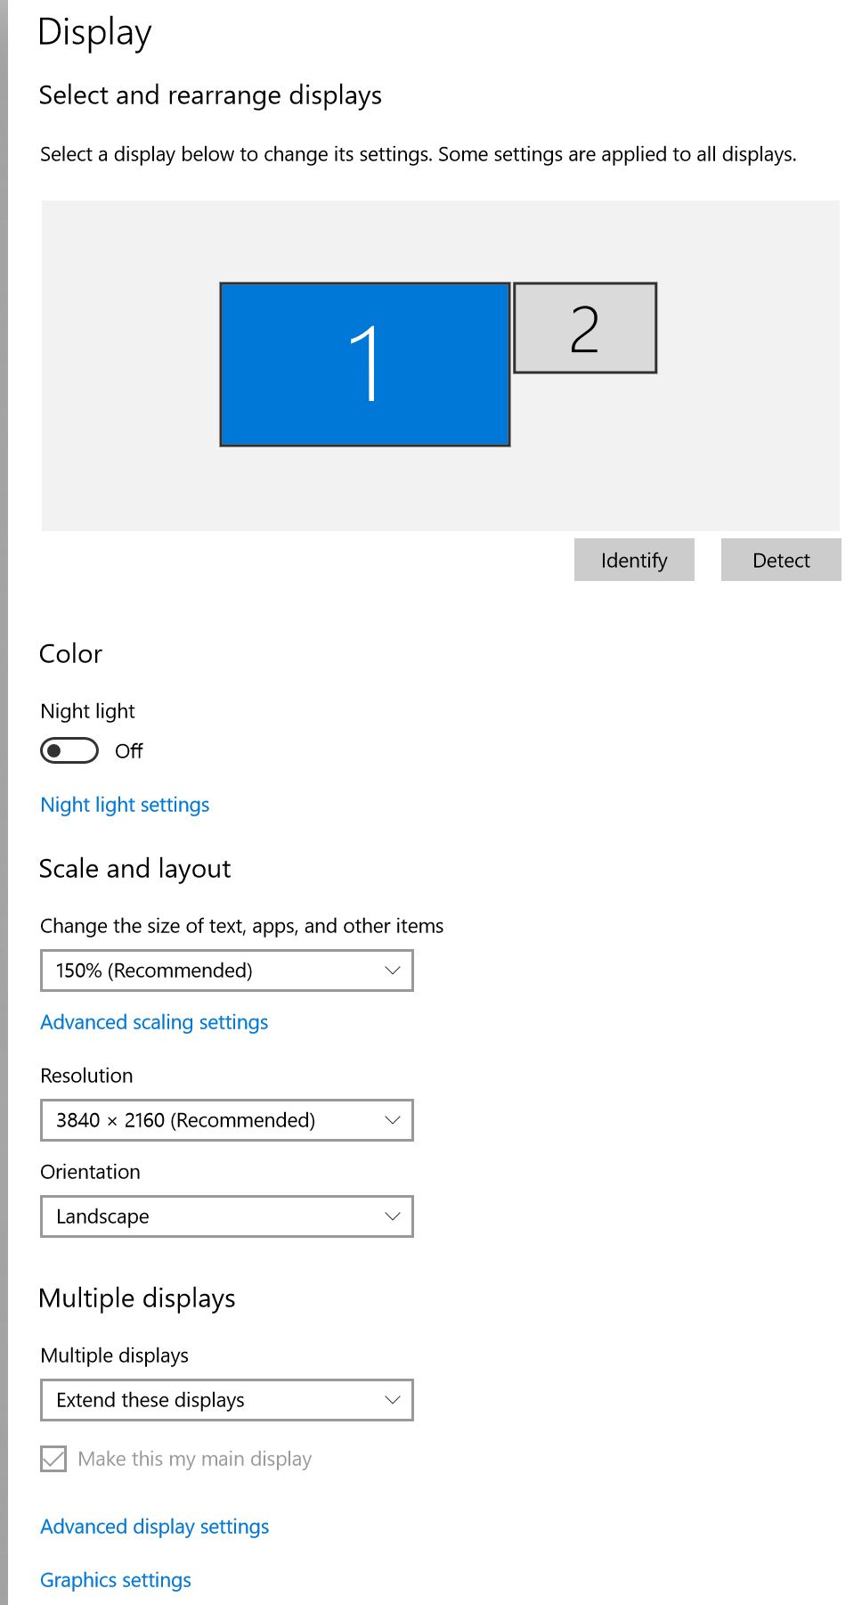Viewport: 862px width, 1605px height.
Task: Click the Multiple displays section heading
Action: click(137, 1298)
